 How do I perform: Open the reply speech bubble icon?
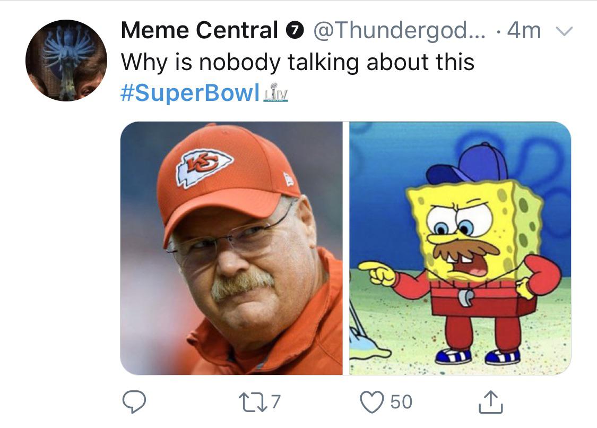135,402
